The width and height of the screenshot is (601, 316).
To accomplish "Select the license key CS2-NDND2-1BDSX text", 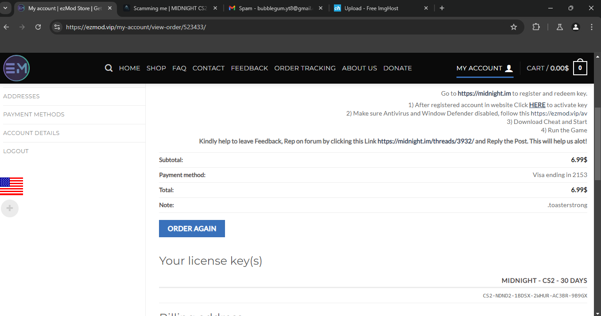I will [x=535, y=296].
